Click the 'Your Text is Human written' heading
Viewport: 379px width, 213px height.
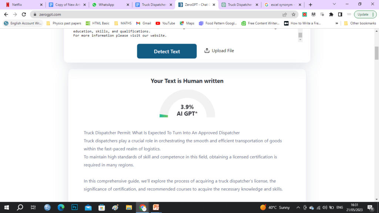tap(187, 81)
